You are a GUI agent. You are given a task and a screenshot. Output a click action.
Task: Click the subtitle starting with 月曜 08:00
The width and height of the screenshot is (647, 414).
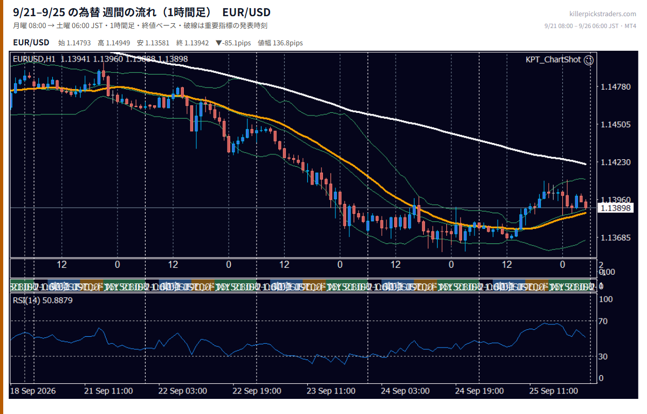(x=140, y=25)
